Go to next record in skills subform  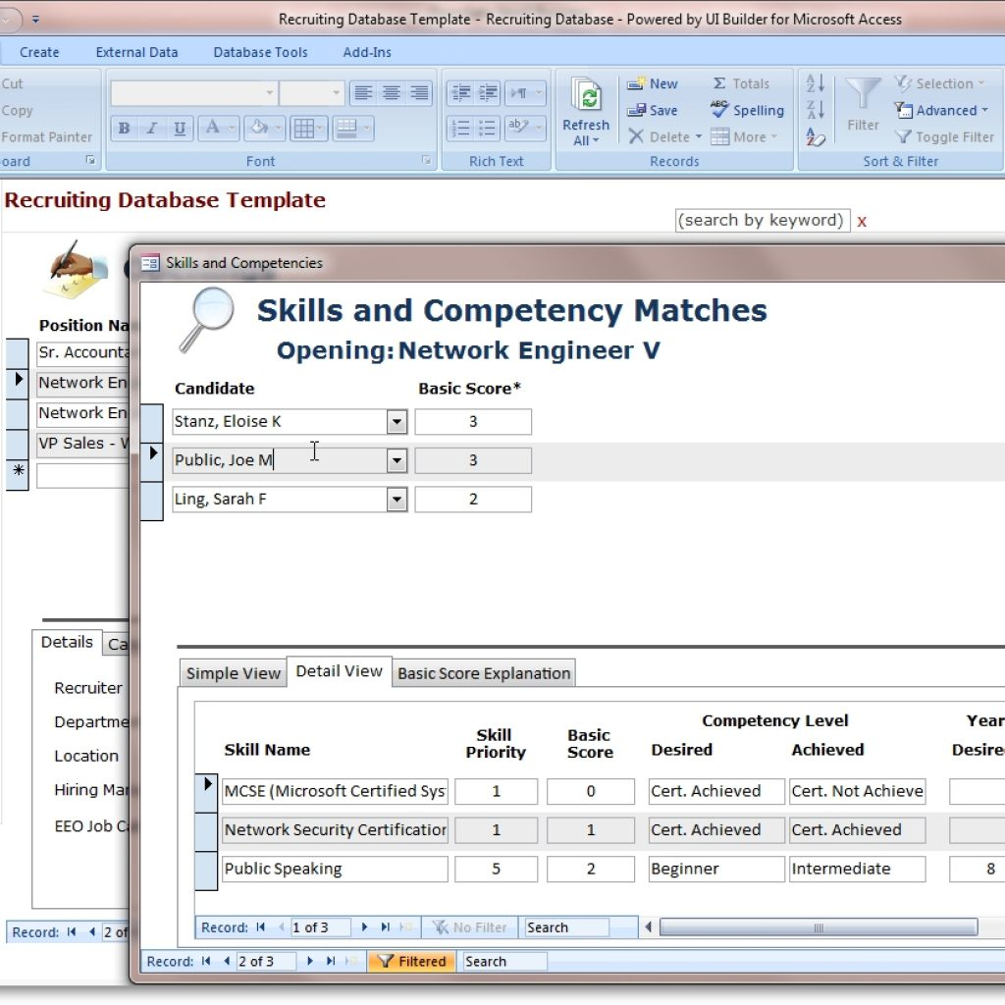pos(365,927)
